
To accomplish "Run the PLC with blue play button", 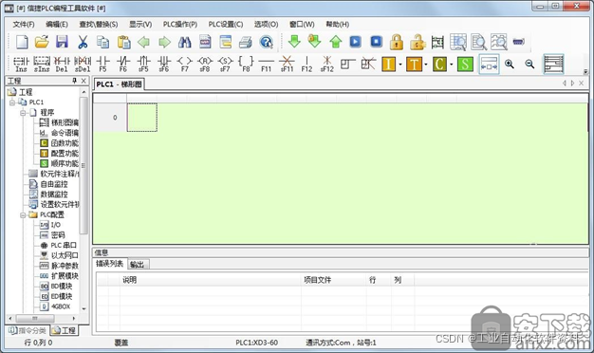I will (355, 42).
